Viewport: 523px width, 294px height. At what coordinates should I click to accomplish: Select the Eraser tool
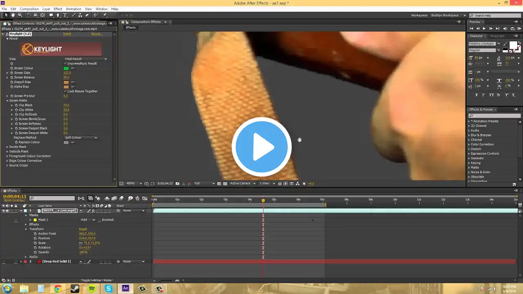[87, 15]
